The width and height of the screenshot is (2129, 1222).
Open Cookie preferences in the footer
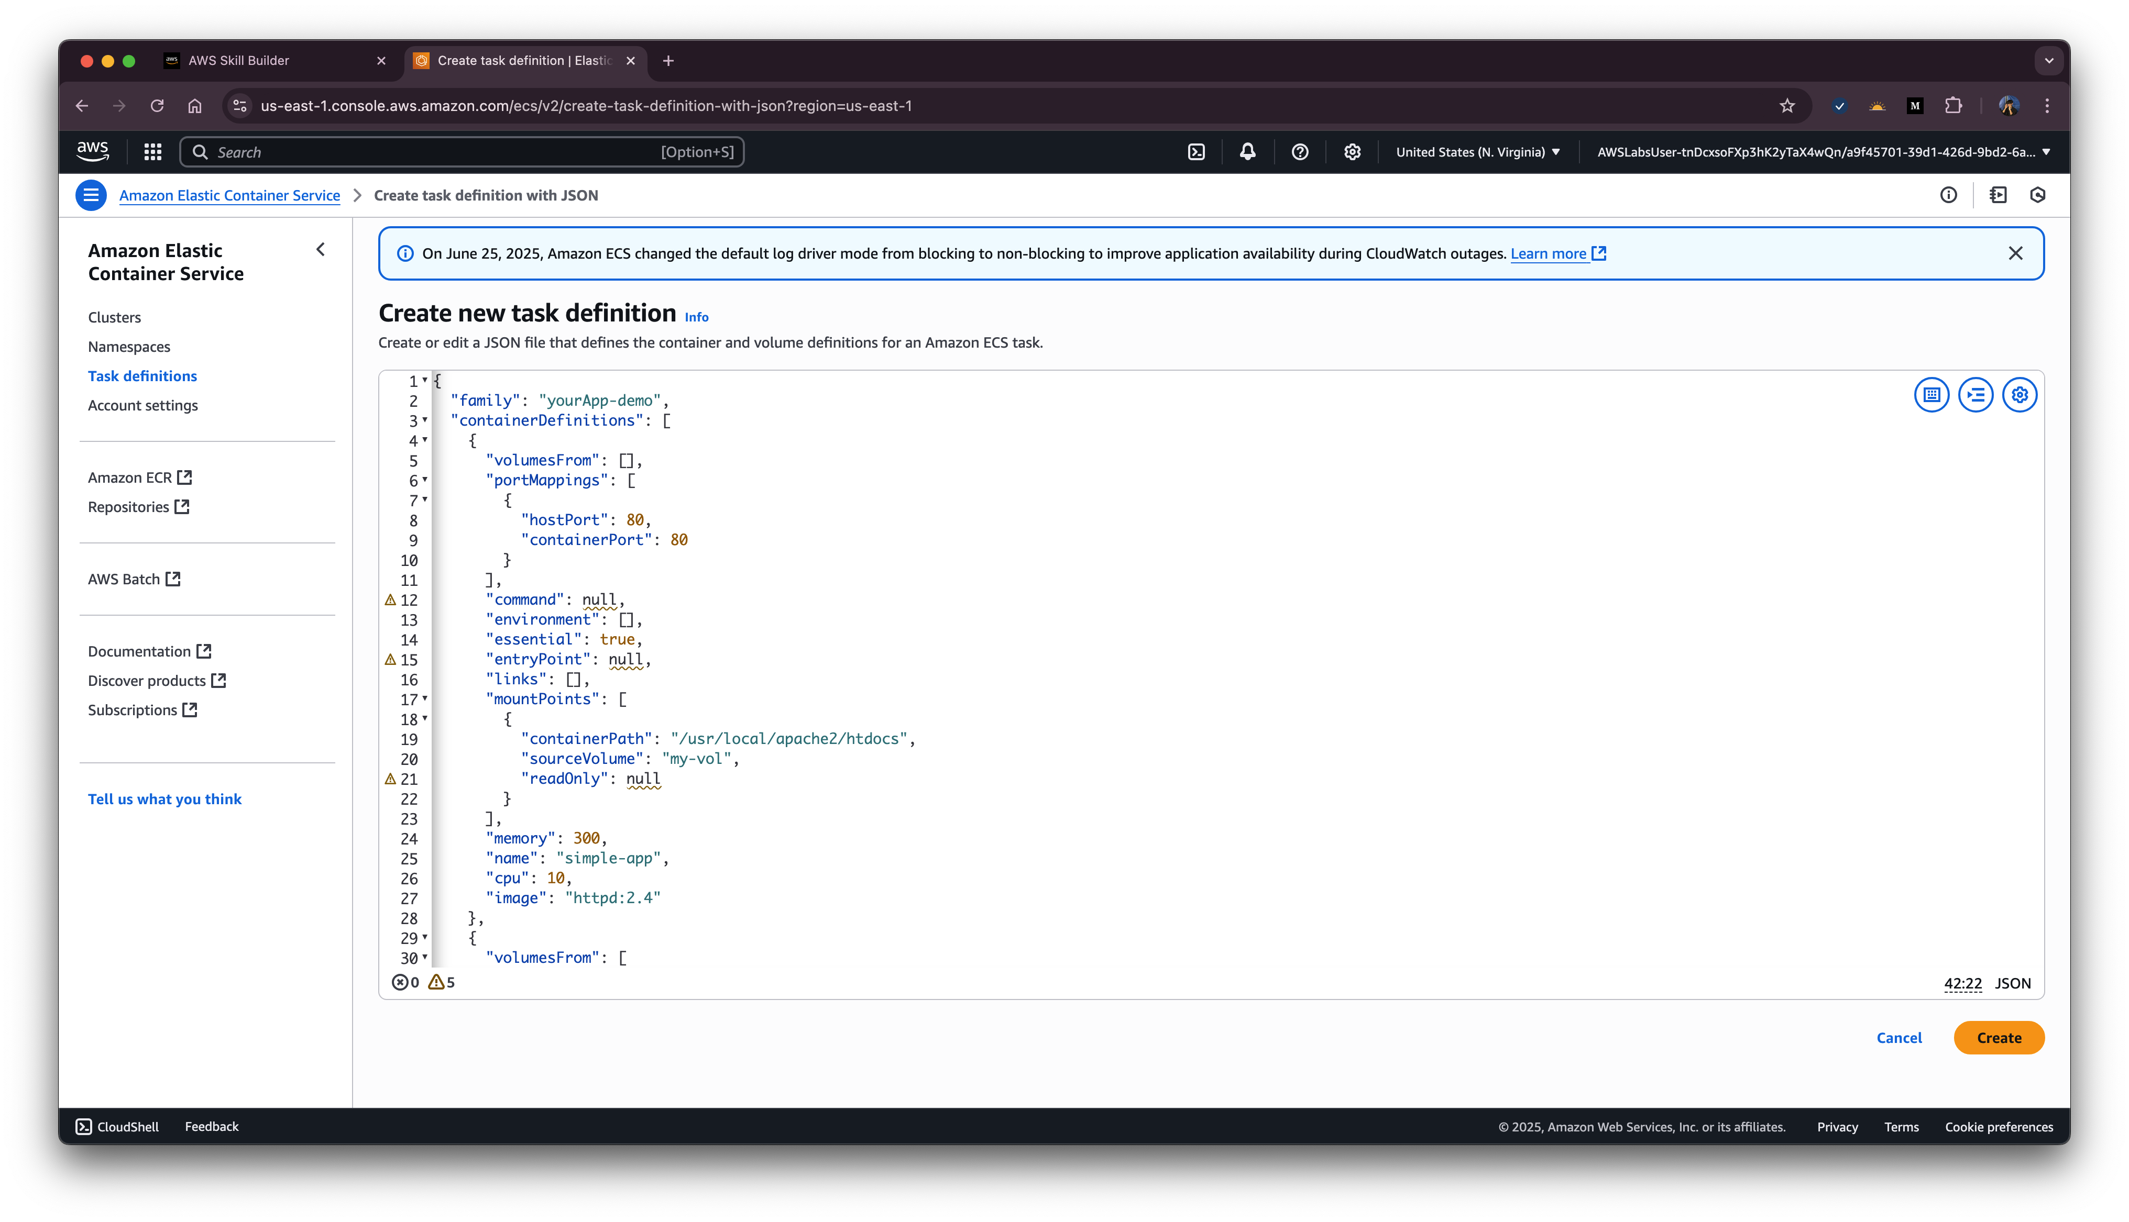point(1999,1126)
